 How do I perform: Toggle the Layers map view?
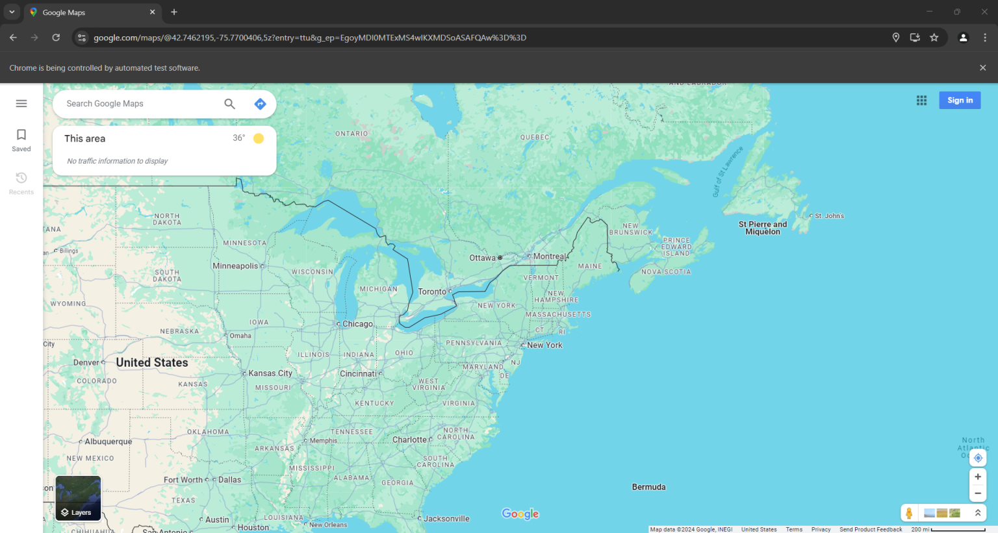[x=78, y=498]
